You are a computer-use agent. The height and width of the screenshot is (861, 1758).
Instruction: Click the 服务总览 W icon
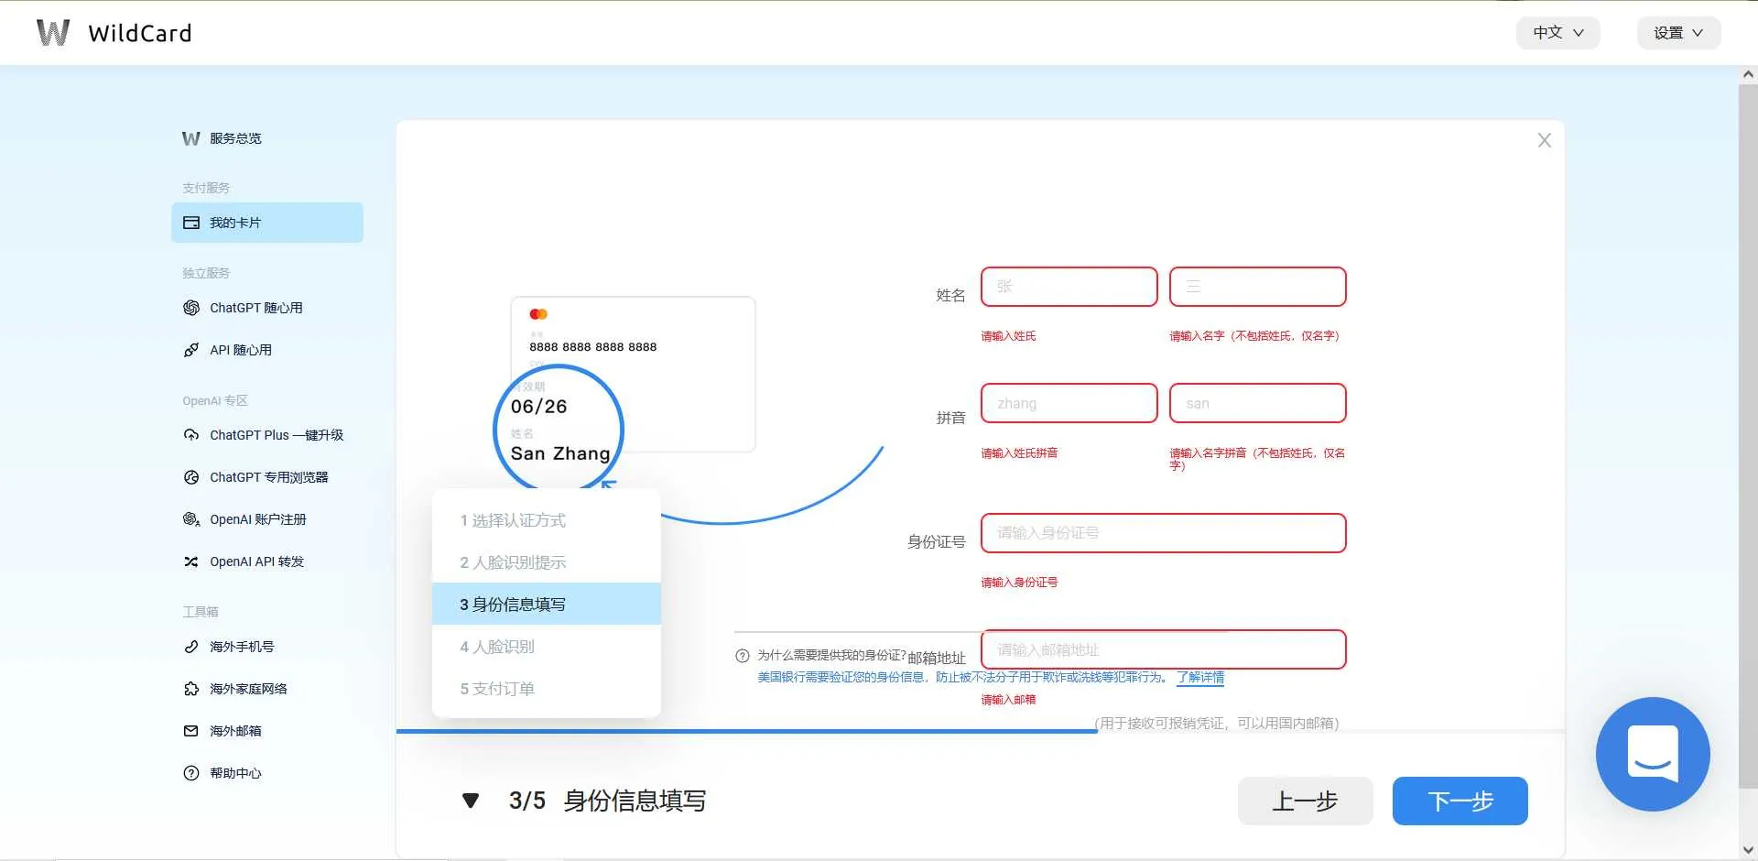(190, 138)
